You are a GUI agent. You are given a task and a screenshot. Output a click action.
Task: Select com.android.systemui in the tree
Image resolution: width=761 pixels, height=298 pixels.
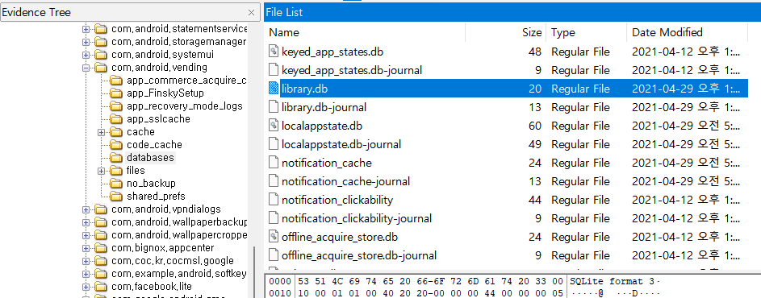162,55
